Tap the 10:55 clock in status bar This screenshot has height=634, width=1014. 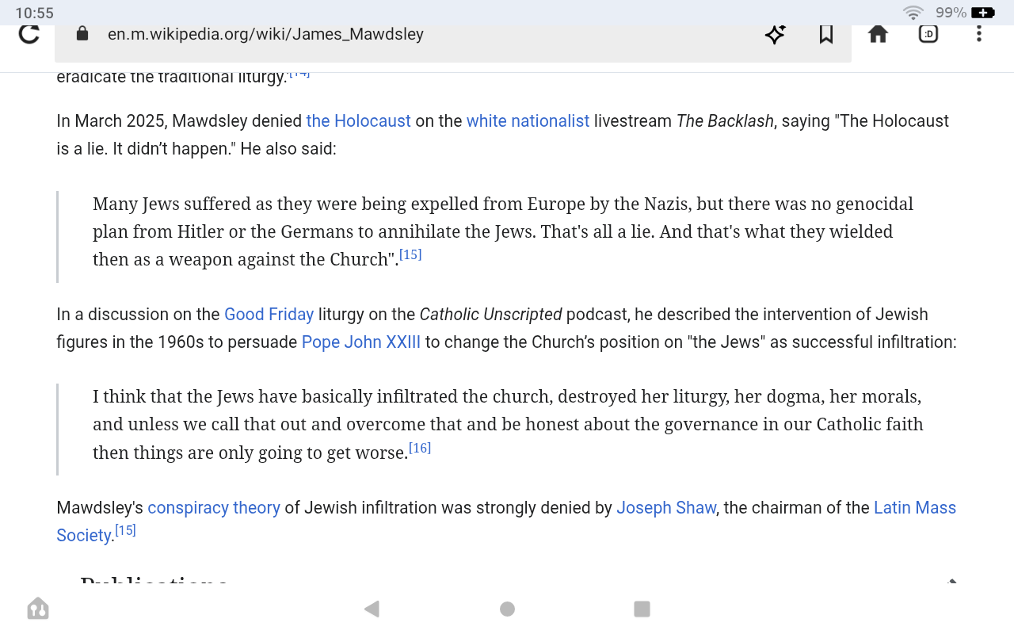point(34,13)
